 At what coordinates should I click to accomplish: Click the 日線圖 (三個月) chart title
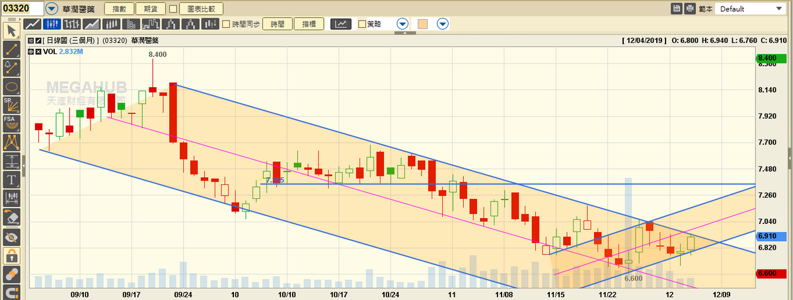pos(71,40)
